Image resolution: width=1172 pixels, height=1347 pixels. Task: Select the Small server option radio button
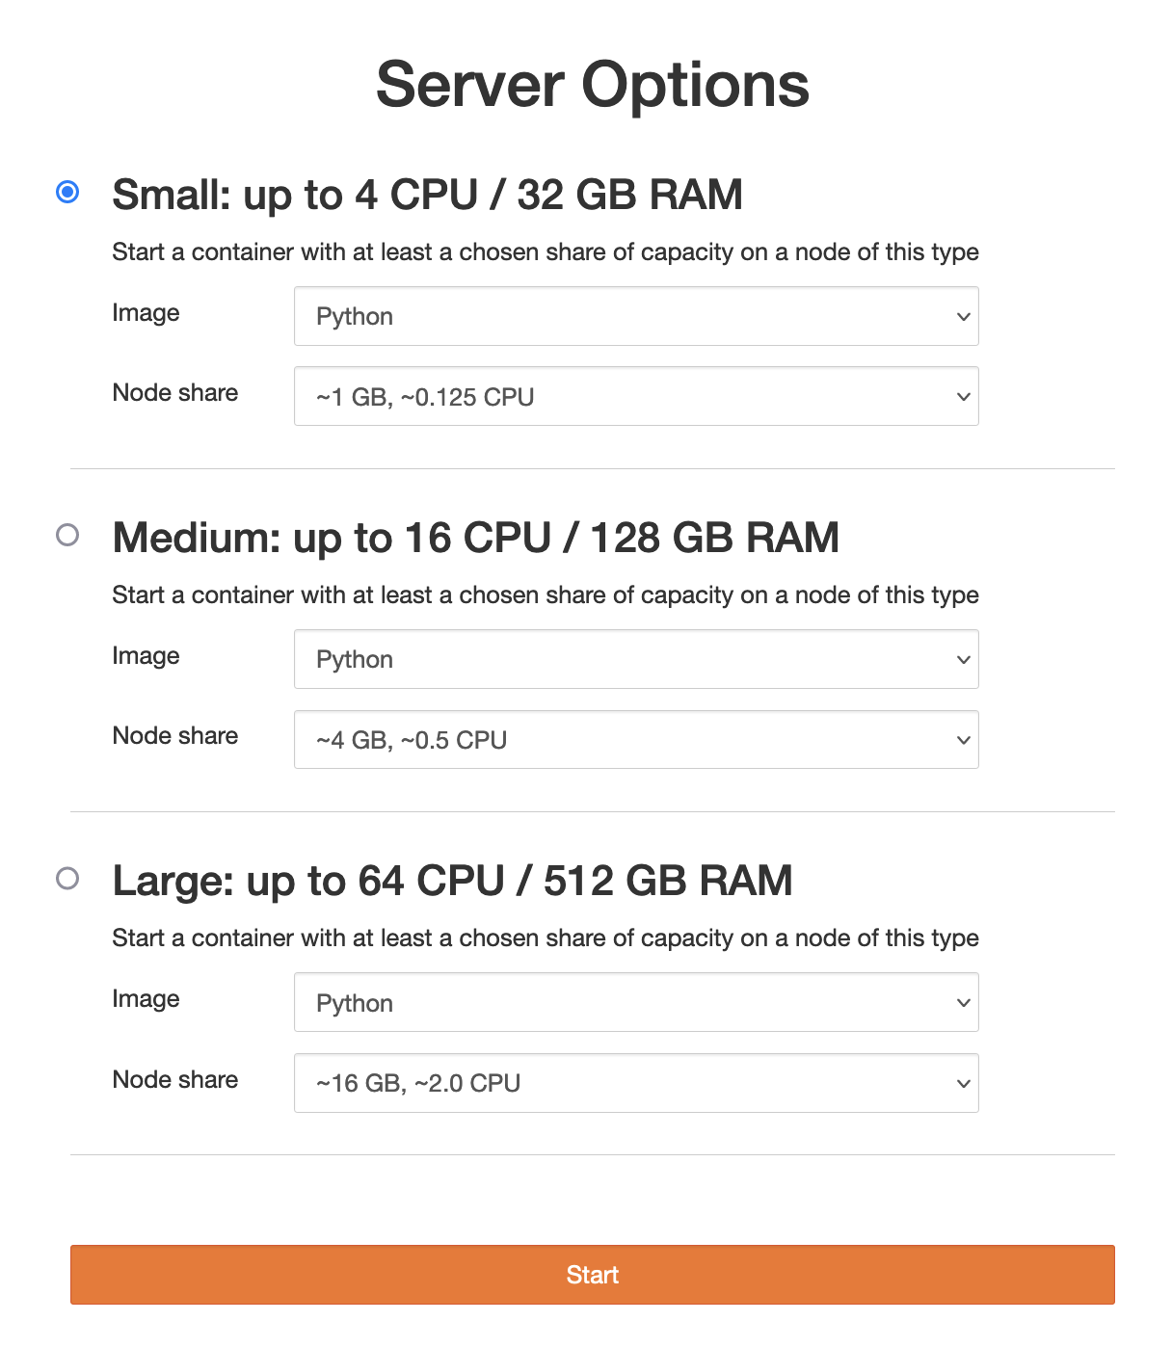click(x=67, y=192)
